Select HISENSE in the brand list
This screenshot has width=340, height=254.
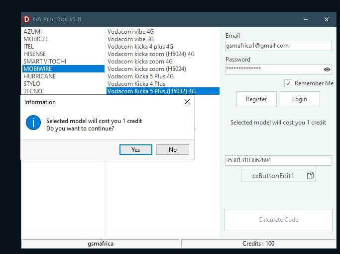pyautogui.click(x=63, y=54)
